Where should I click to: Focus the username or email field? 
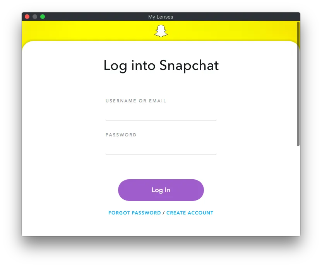(161, 113)
